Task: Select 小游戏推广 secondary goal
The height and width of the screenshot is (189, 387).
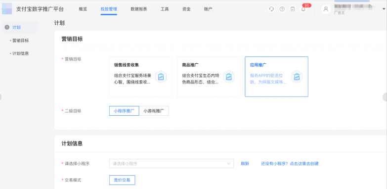Action: point(154,111)
